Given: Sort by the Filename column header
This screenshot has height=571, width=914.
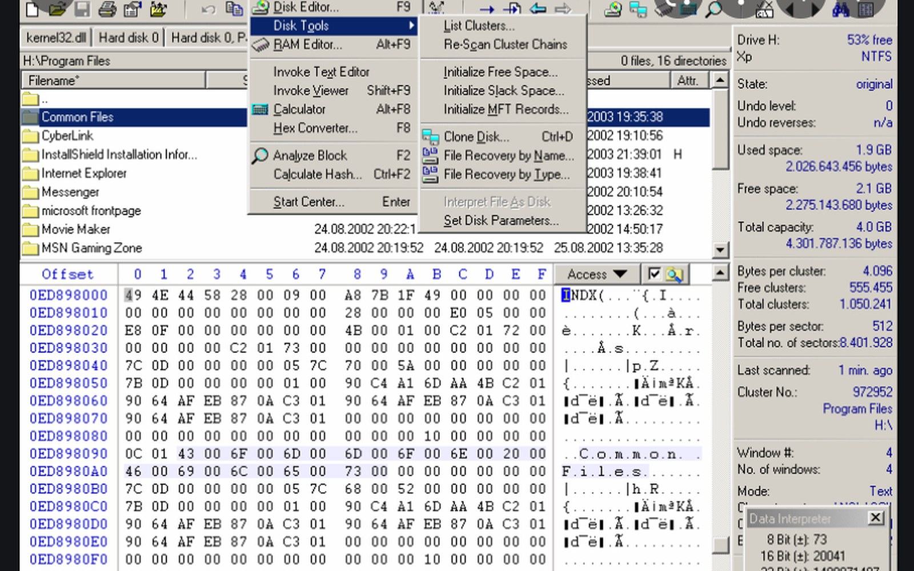Looking at the screenshot, I should coord(113,81).
